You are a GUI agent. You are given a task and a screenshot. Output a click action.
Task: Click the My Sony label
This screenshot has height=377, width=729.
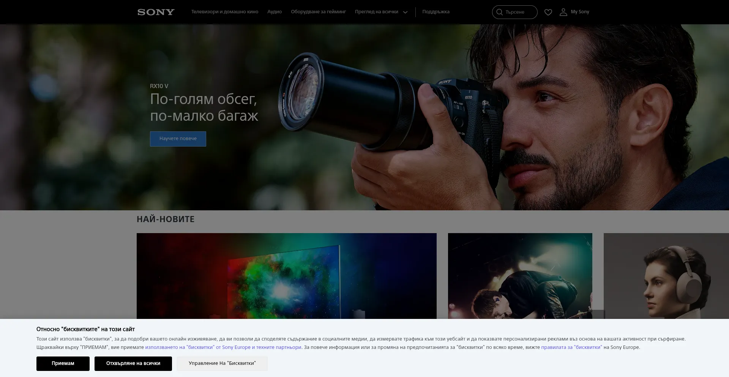point(580,12)
